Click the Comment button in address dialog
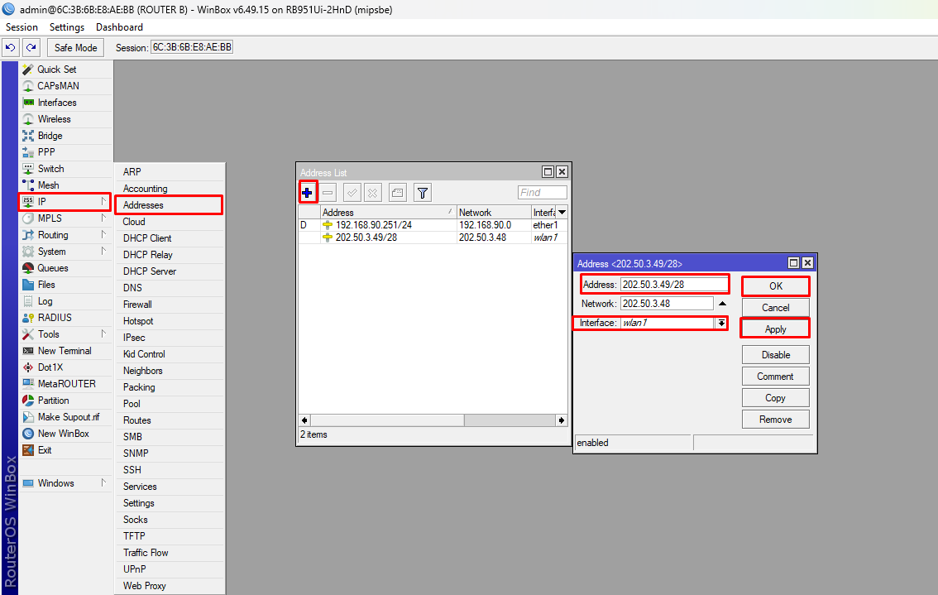The width and height of the screenshot is (938, 595). 775,377
